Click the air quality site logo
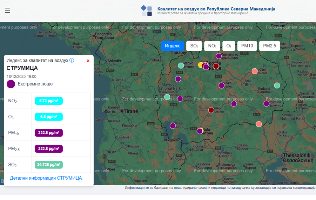316x200 pixels. tap(147, 11)
